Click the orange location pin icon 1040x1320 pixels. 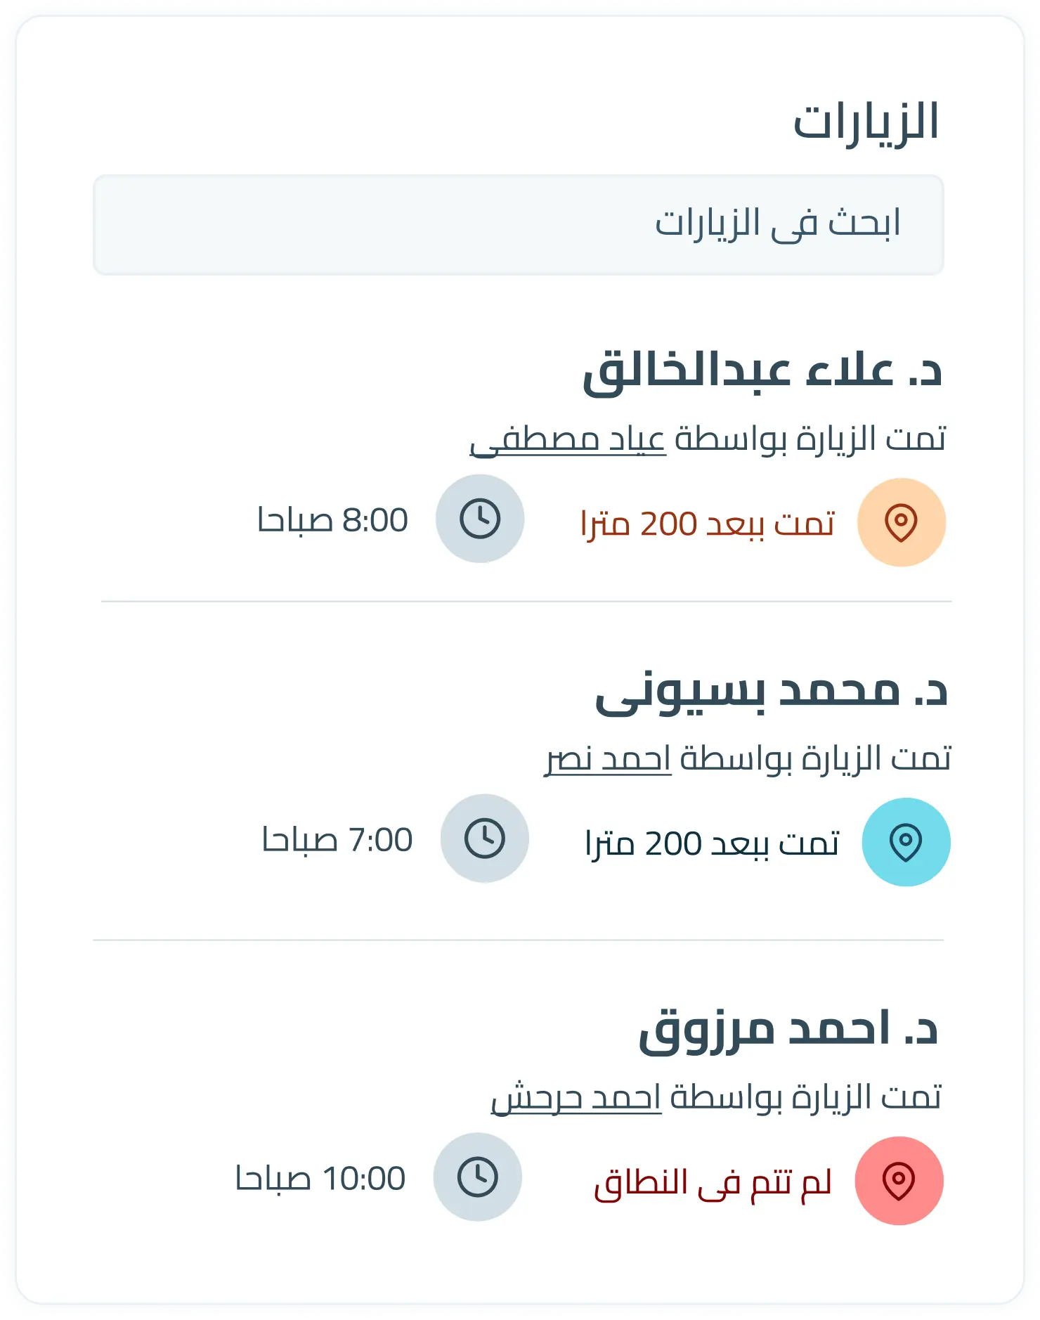[902, 522]
